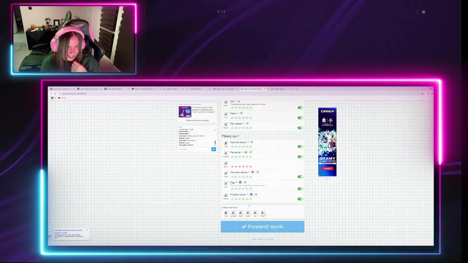
Task: Close the notification popup at bottom left
Action: click(x=87, y=230)
